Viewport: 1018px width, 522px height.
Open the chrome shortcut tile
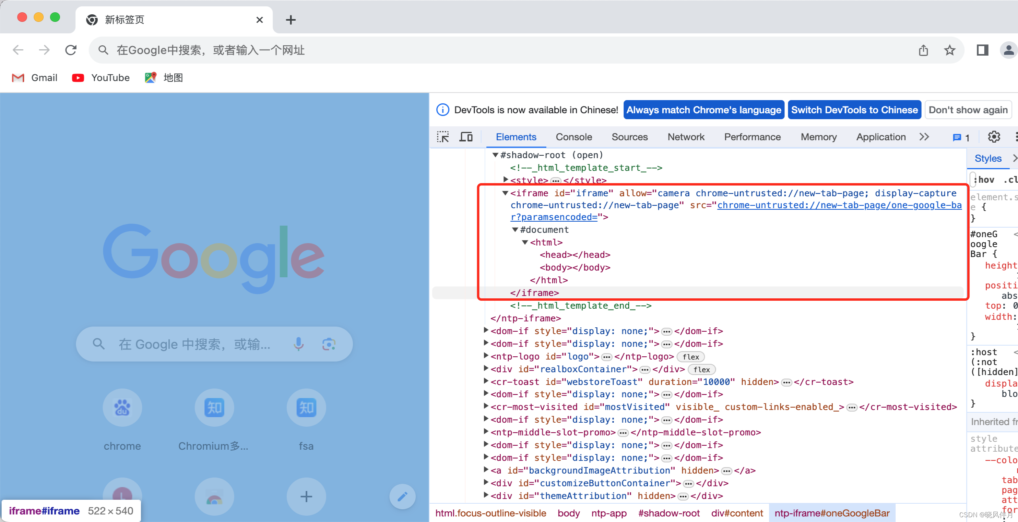click(x=122, y=420)
